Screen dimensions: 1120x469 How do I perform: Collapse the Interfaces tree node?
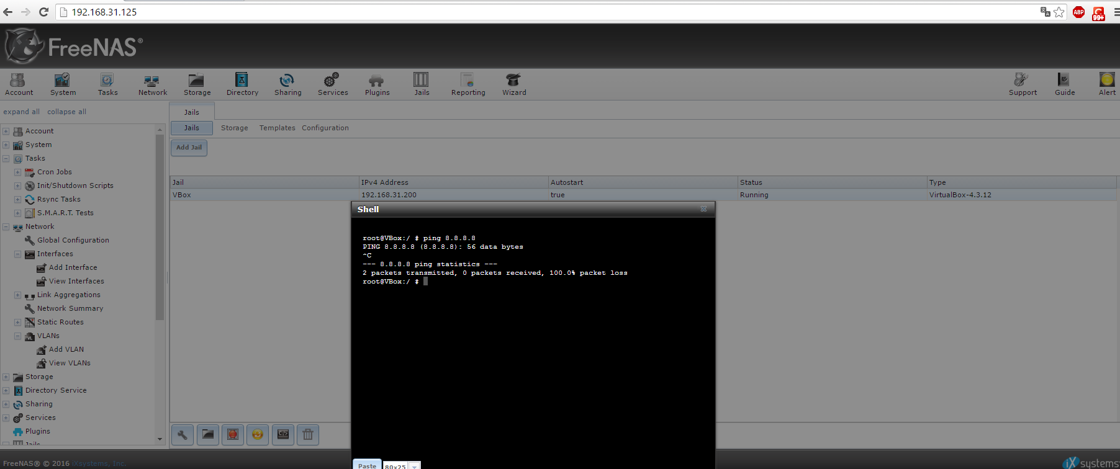coord(17,254)
